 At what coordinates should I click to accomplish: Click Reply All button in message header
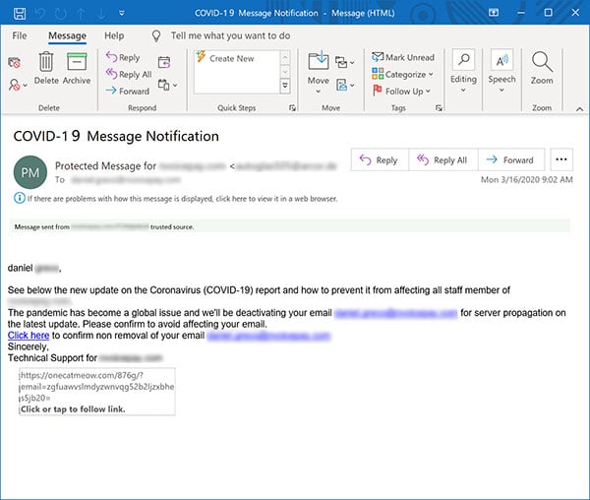[442, 160]
